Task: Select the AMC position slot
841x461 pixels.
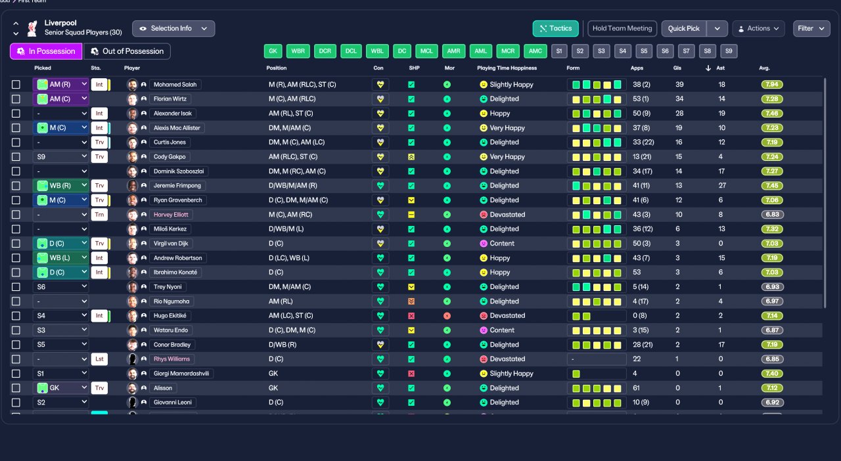Action: point(535,51)
